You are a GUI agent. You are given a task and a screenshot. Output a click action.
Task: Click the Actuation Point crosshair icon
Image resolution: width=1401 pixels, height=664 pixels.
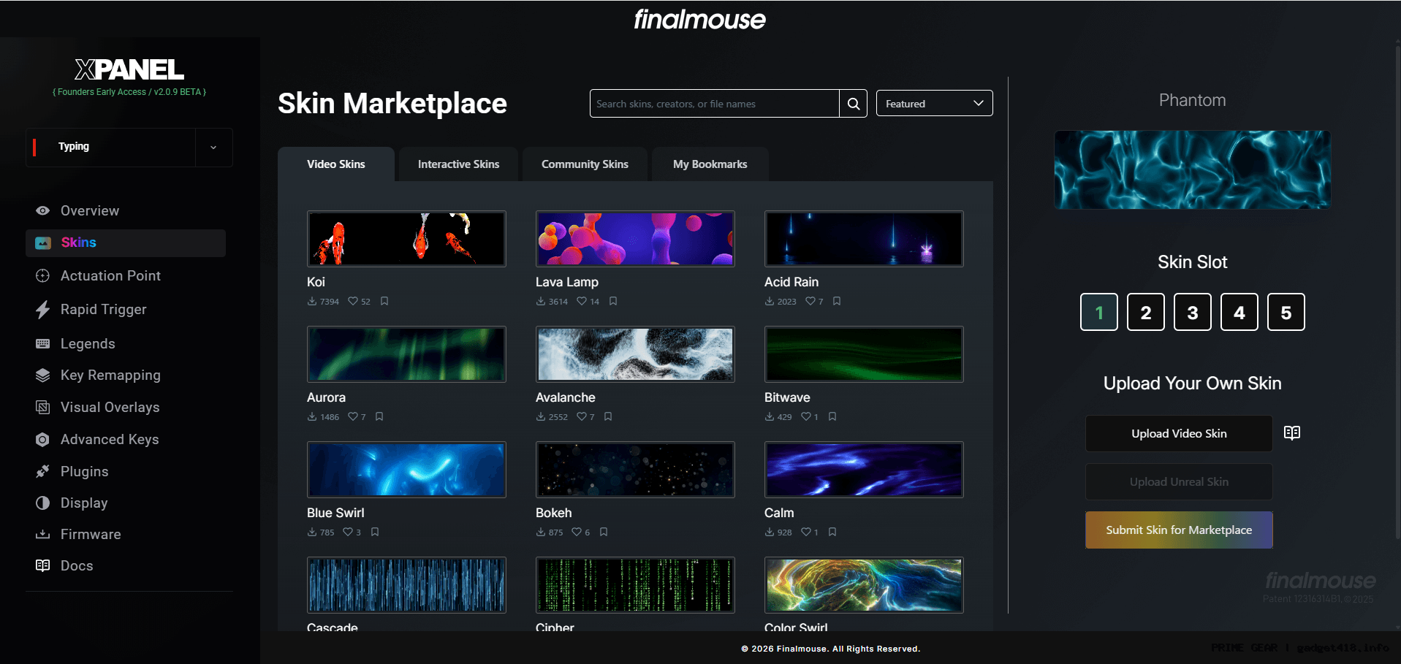click(x=43, y=275)
